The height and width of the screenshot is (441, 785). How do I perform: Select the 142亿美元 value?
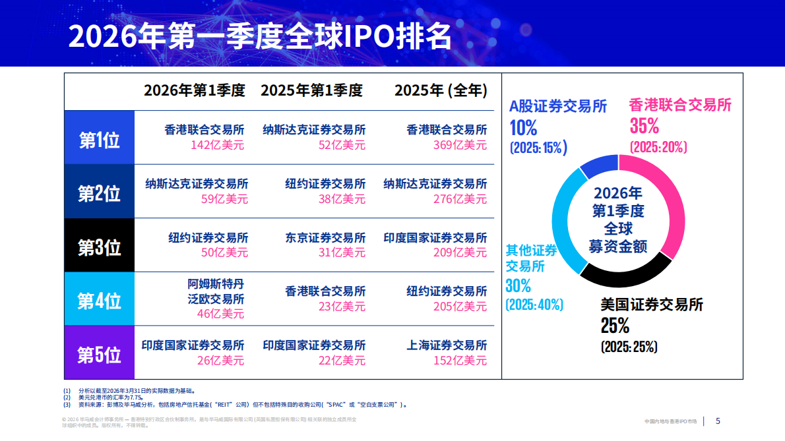pyautogui.click(x=217, y=145)
